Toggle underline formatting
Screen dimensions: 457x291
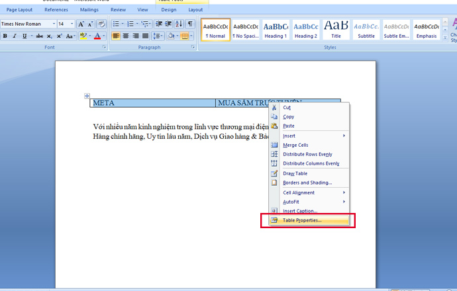point(24,36)
